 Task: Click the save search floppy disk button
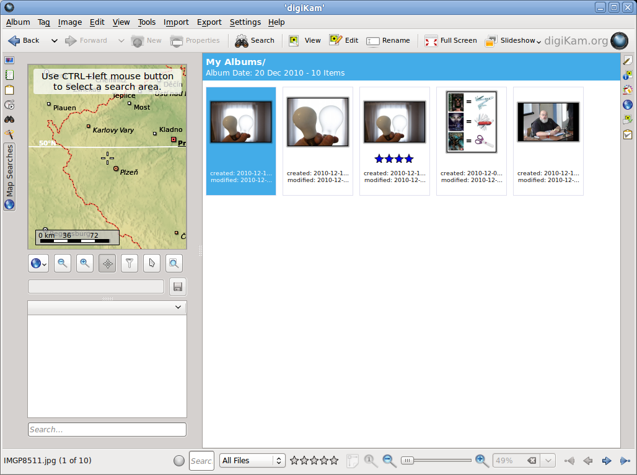[x=178, y=287]
